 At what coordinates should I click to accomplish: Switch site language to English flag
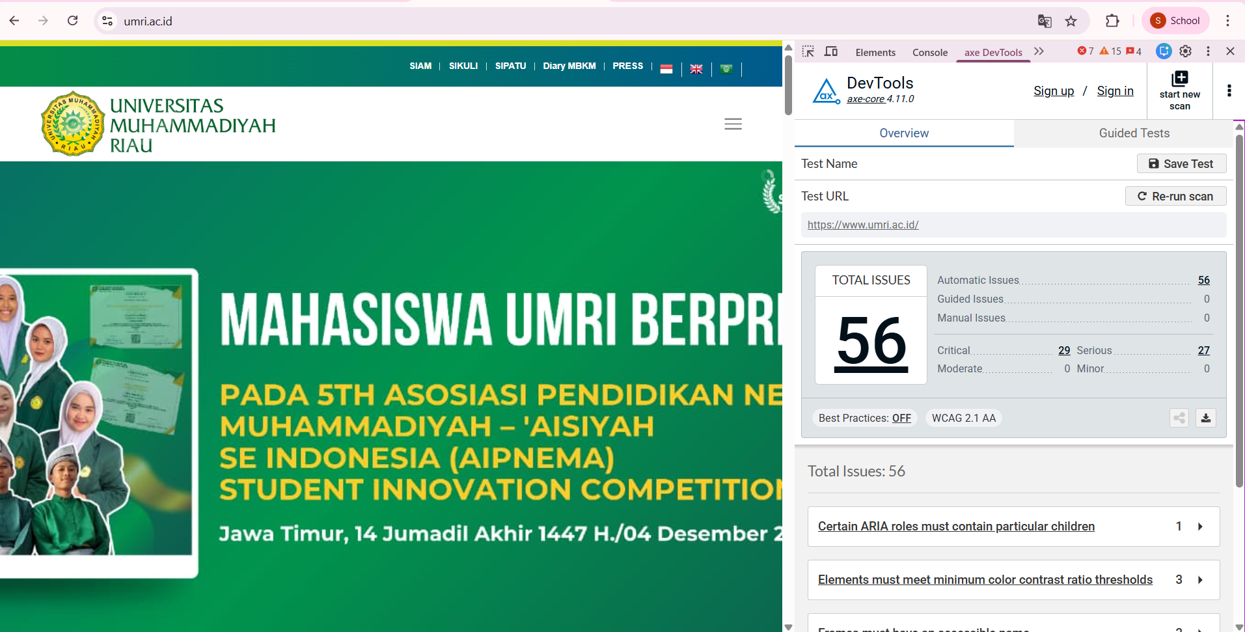(x=696, y=69)
